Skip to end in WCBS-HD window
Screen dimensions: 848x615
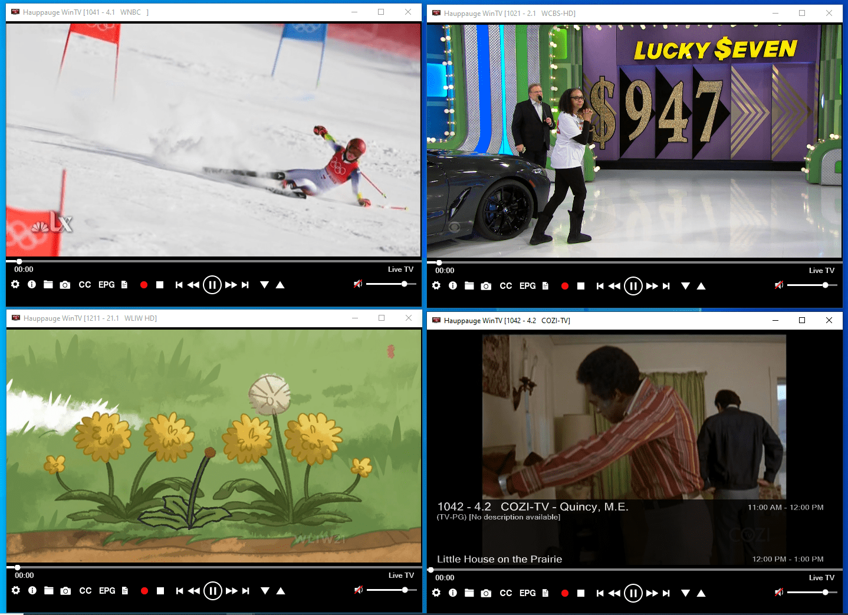point(666,286)
